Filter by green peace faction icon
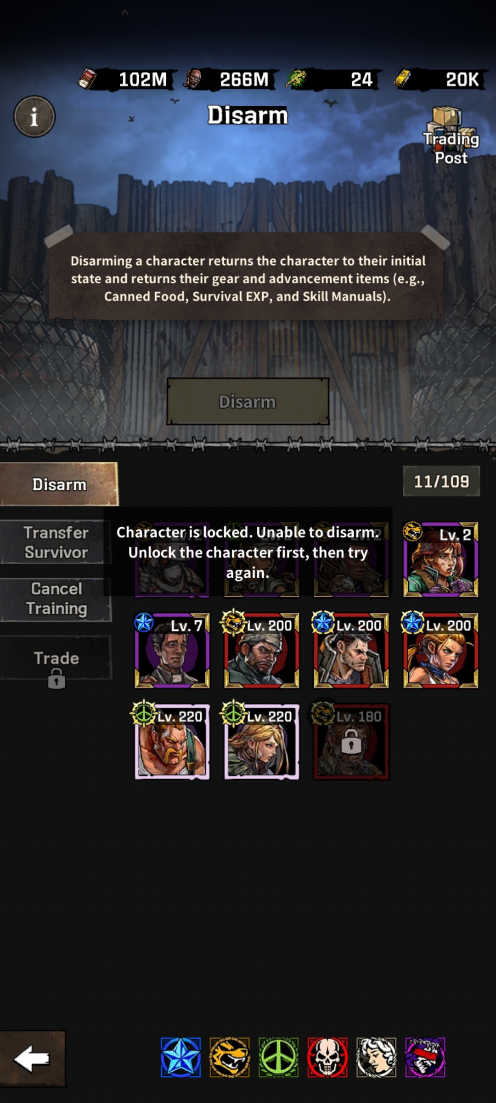Image resolution: width=496 pixels, height=1103 pixels. coord(279,1058)
